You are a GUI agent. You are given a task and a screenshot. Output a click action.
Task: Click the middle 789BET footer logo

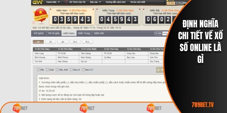(x=87, y=108)
